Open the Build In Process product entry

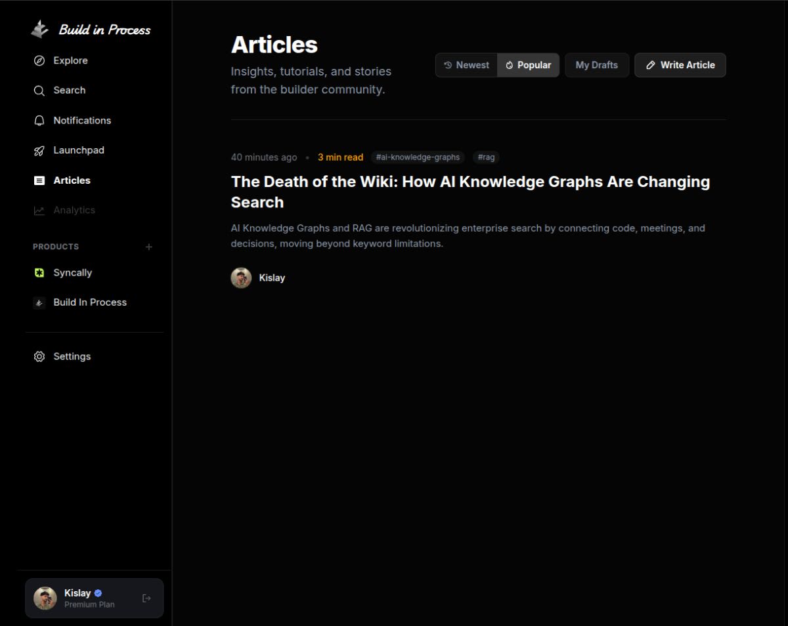click(89, 302)
